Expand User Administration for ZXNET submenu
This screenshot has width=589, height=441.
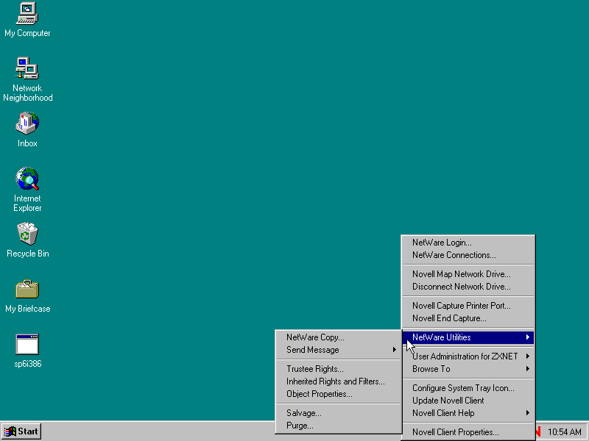(468, 356)
